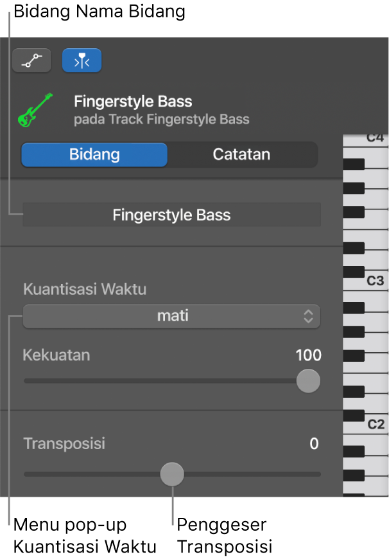
Task: Open the Kuantisasi Waktu pop-up showing 'mati'
Action: click(171, 316)
